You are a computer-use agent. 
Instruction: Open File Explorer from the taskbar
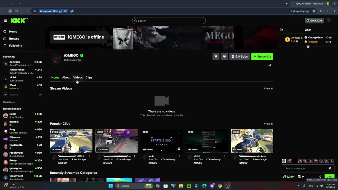tap(181, 186)
